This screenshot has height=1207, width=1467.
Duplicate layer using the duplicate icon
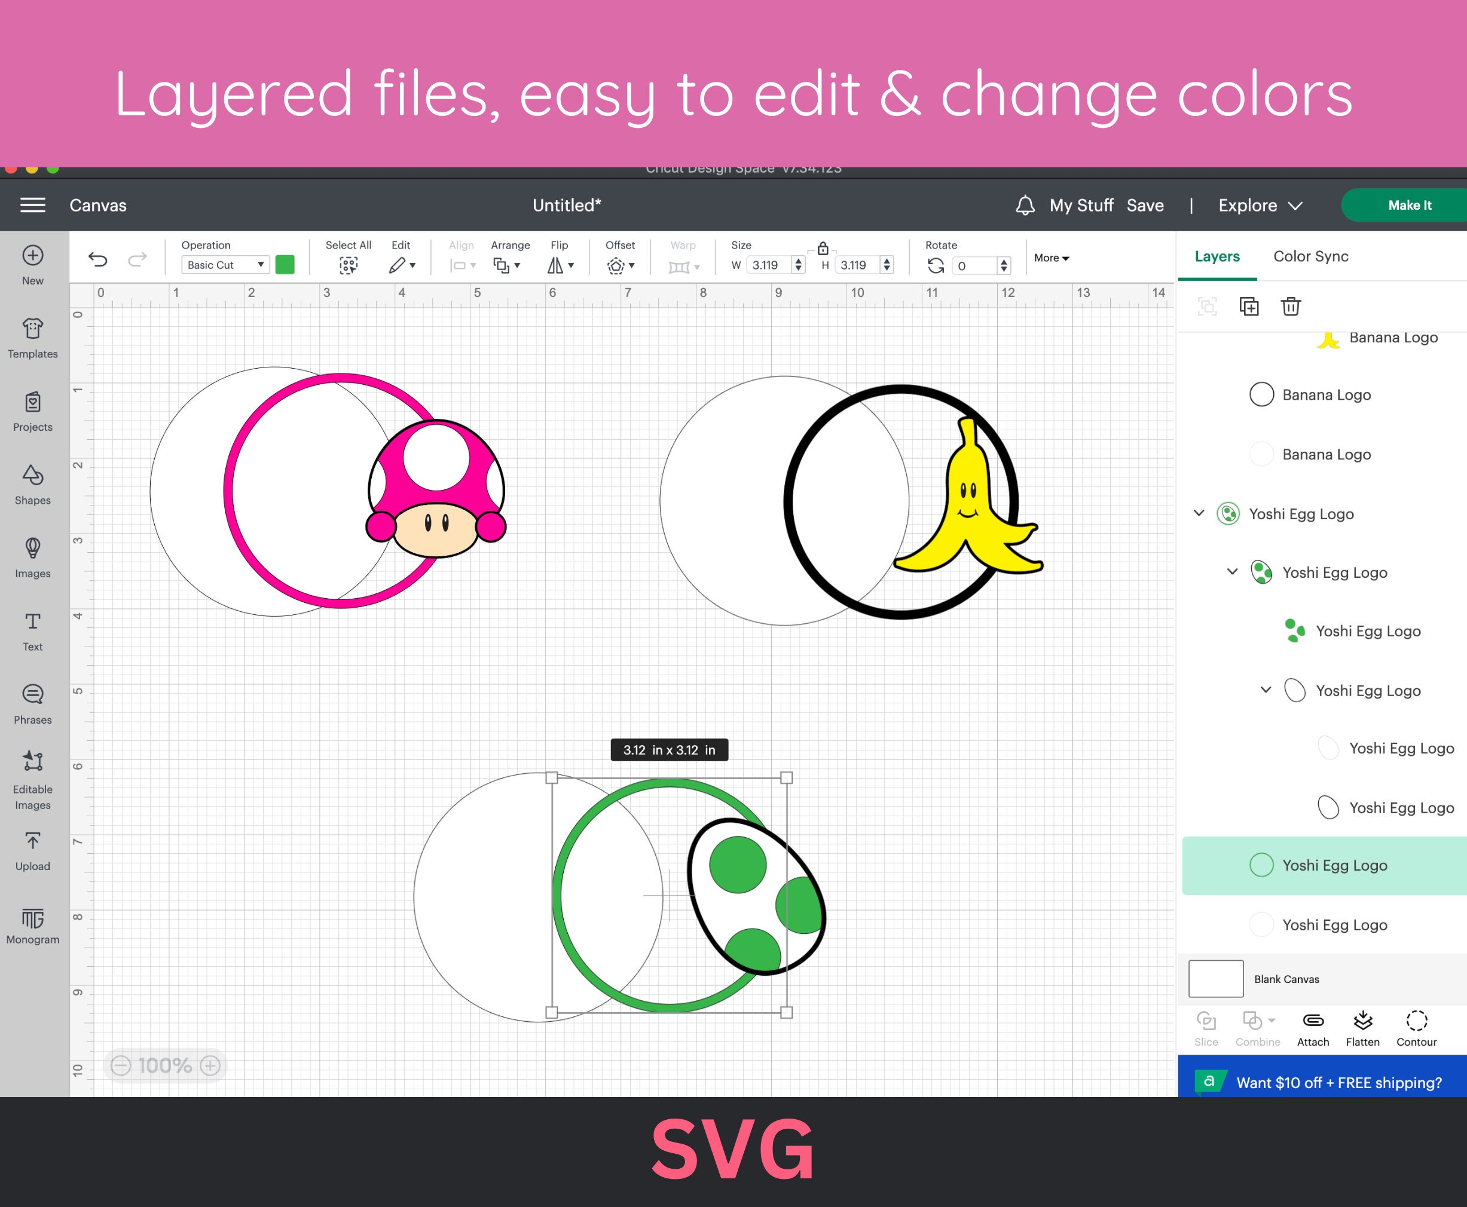click(1249, 306)
